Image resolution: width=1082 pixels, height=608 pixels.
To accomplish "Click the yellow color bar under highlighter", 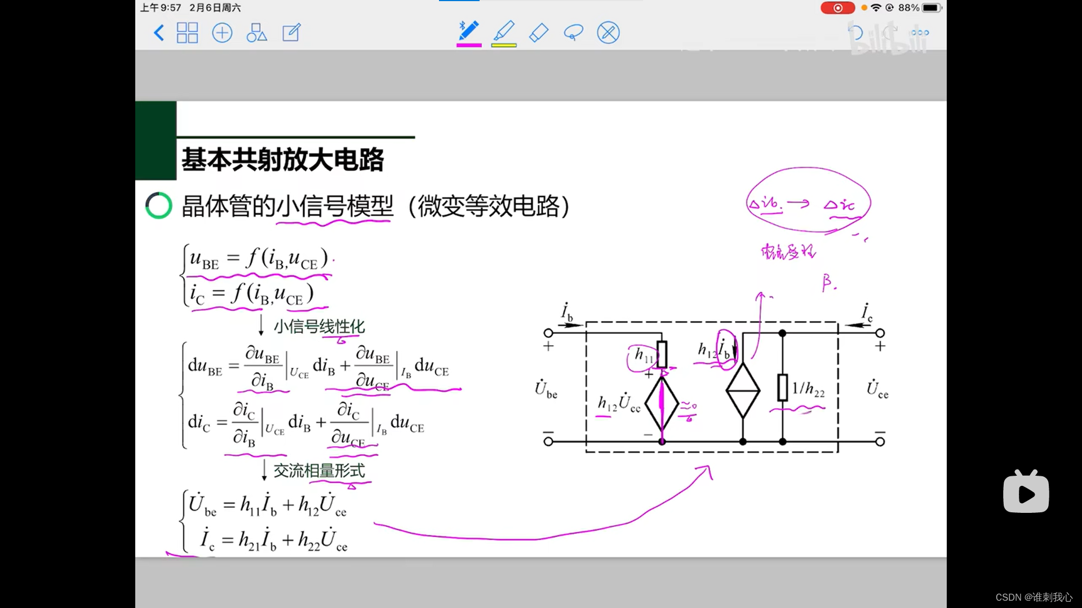I will 504,45.
